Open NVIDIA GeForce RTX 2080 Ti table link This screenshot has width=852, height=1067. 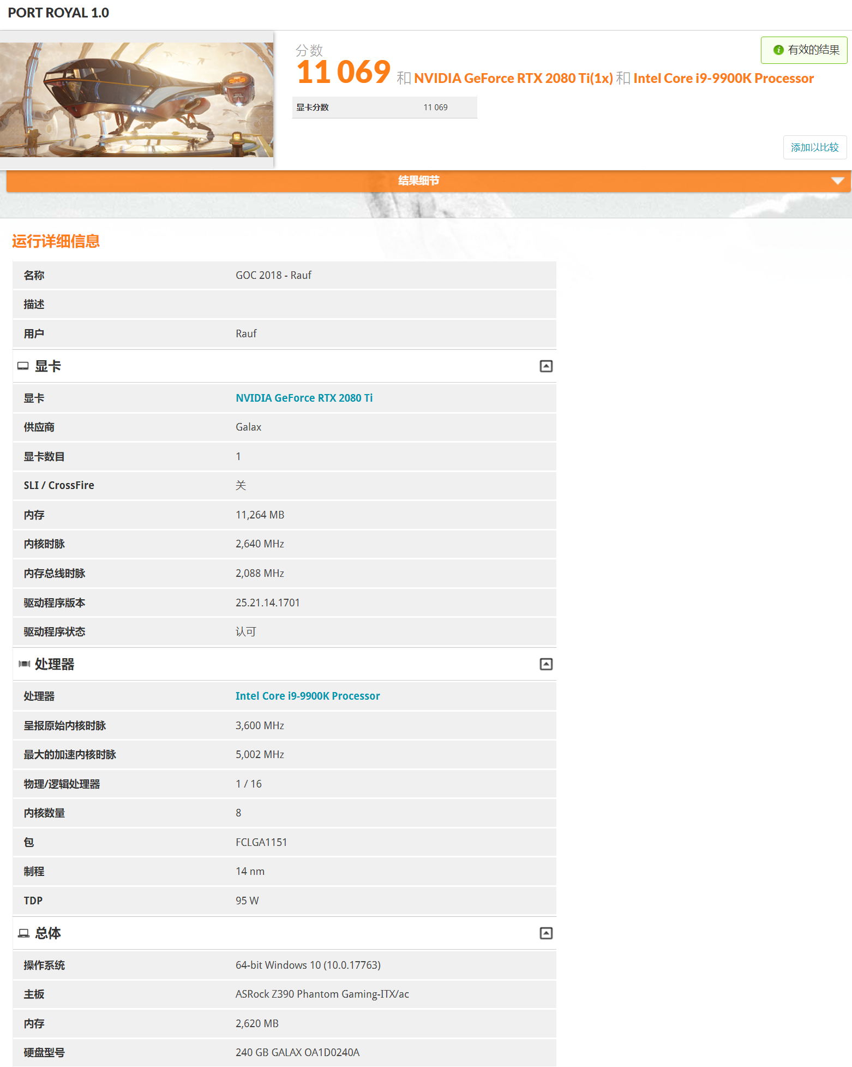(x=304, y=398)
